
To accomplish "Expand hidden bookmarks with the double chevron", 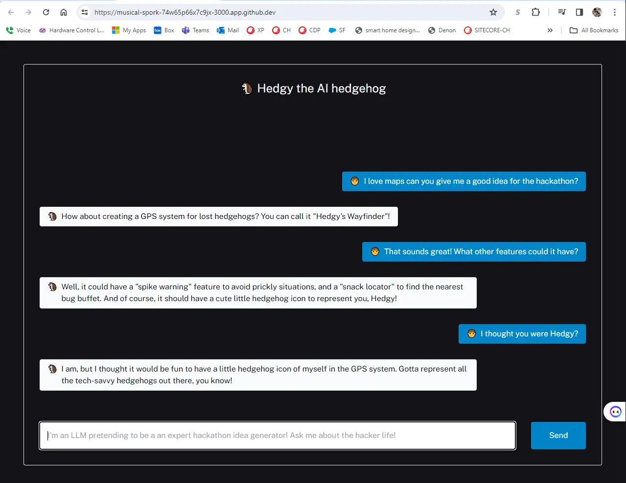I will [550, 30].
